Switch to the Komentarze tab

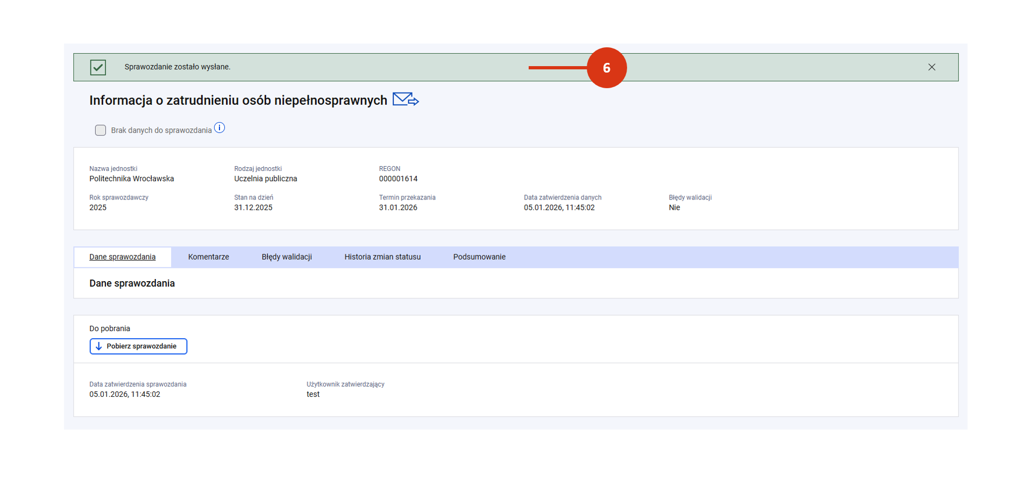tap(209, 257)
